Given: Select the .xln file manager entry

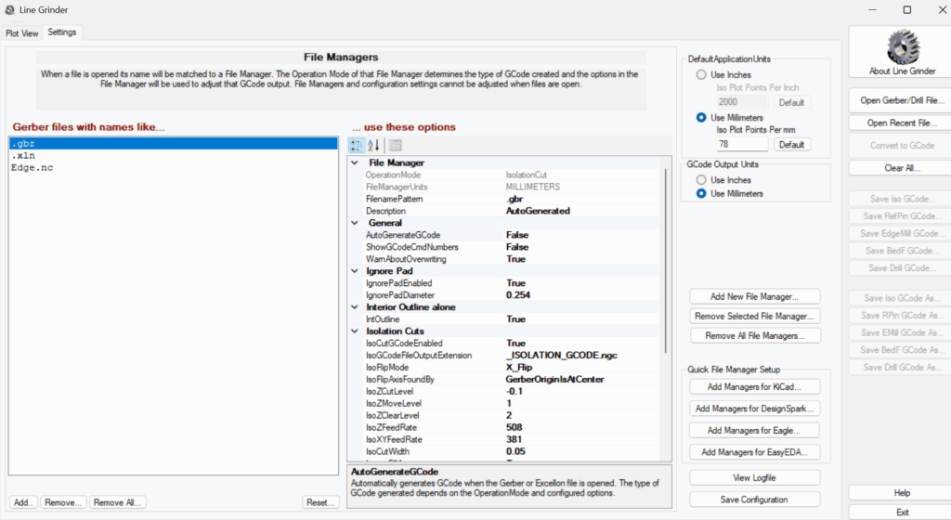Looking at the screenshot, I should click(x=23, y=156).
